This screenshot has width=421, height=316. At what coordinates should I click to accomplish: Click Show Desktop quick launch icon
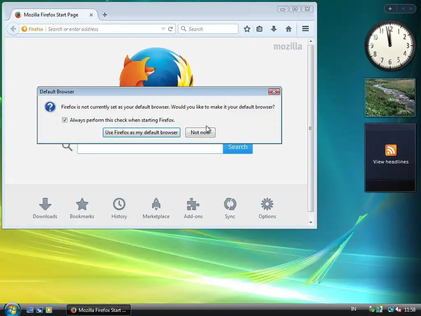point(30,310)
